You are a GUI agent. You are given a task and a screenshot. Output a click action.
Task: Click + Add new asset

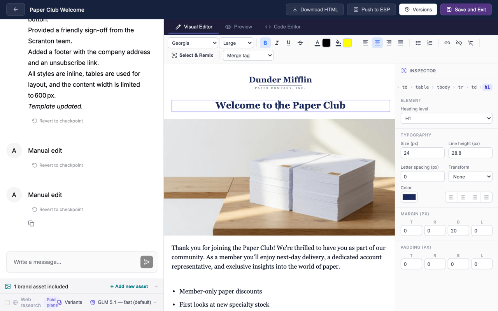click(x=129, y=287)
